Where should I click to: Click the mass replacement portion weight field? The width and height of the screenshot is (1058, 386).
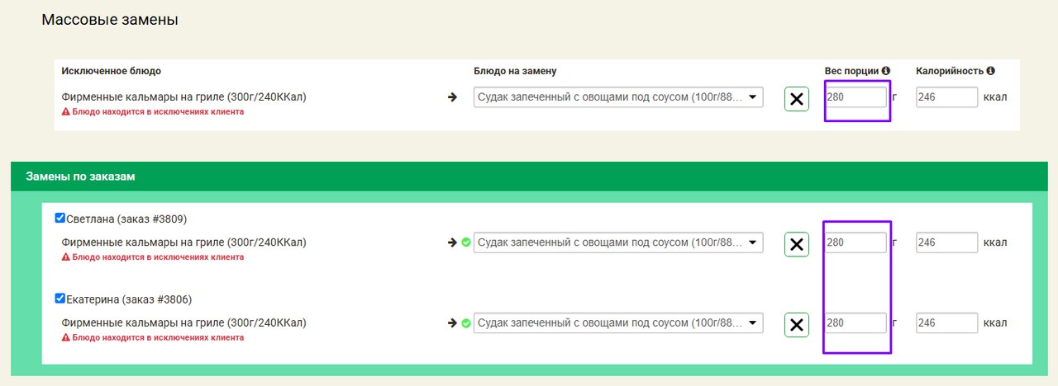pos(855,97)
